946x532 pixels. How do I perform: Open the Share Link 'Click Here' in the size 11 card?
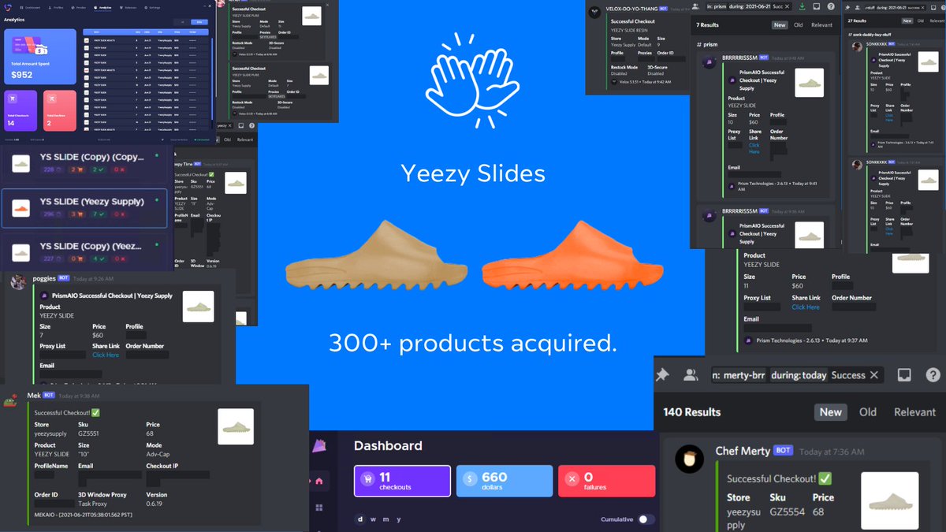tap(806, 307)
